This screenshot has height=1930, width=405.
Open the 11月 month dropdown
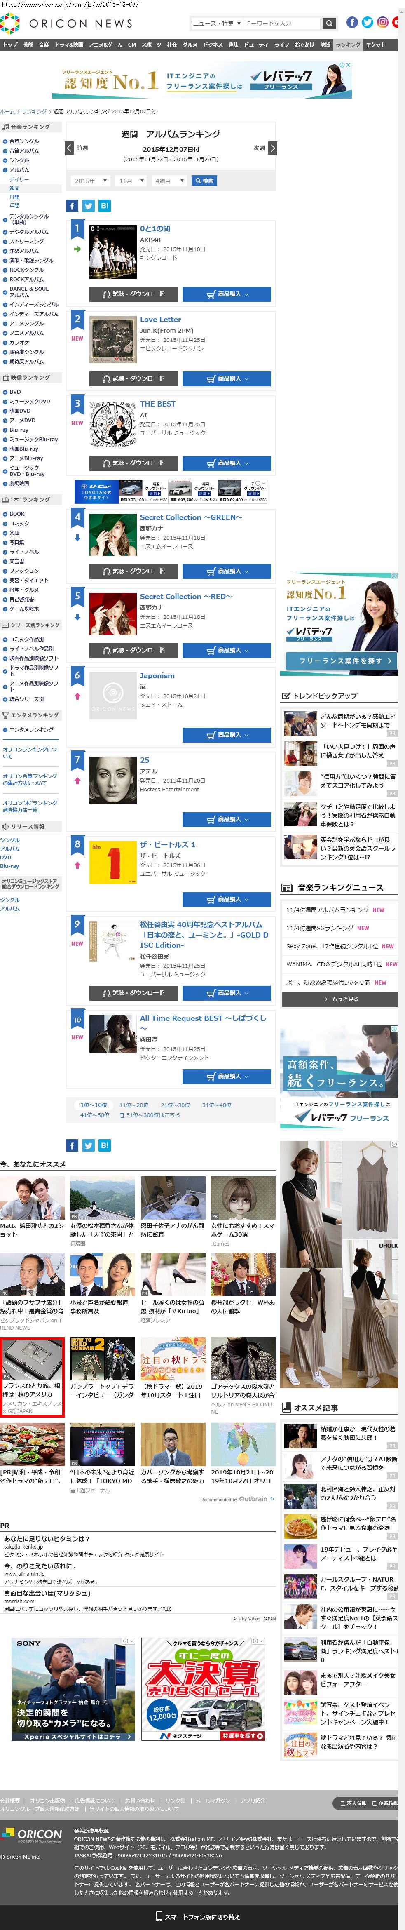pyautogui.click(x=131, y=181)
